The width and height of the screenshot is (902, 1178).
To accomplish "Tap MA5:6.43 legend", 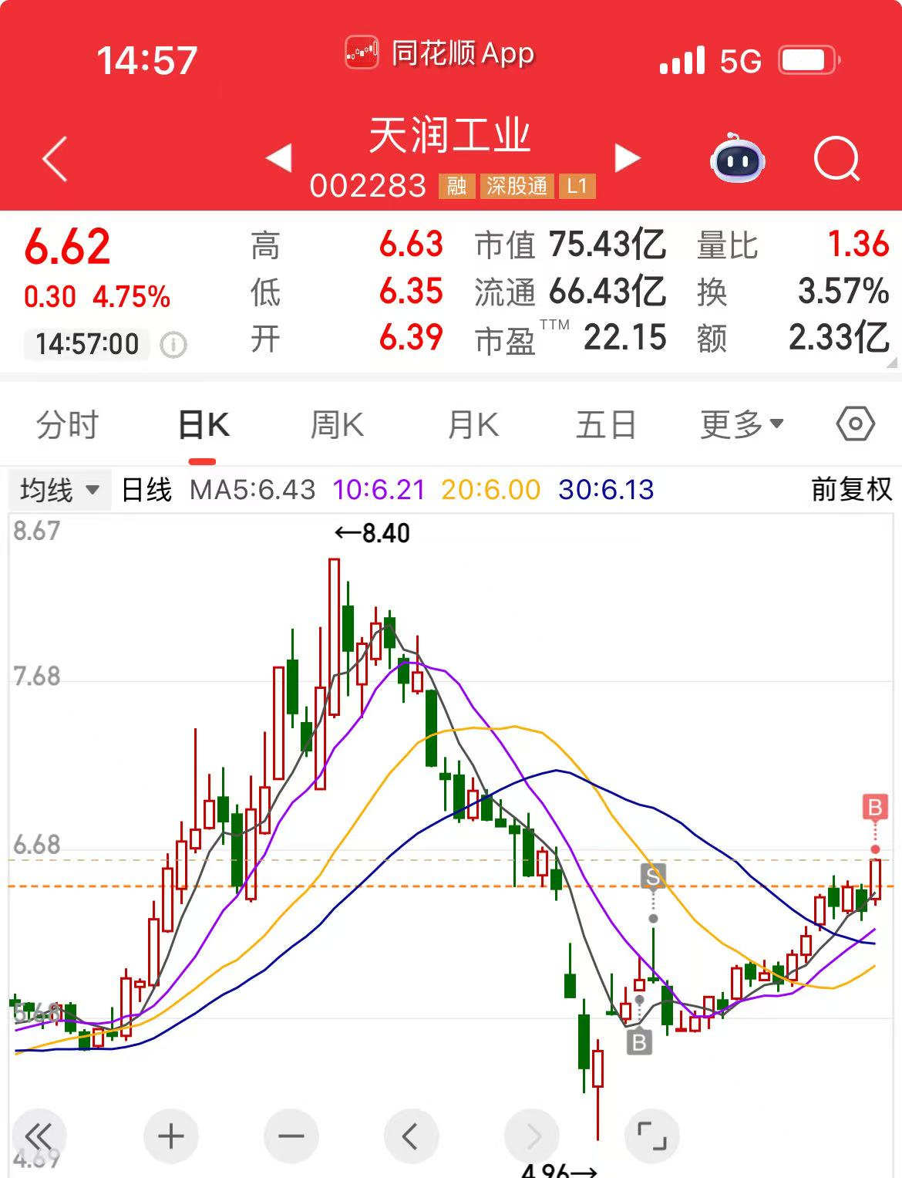I will pos(253,490).
